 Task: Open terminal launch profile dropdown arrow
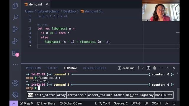pyautogui.click(x=143, y=68)
